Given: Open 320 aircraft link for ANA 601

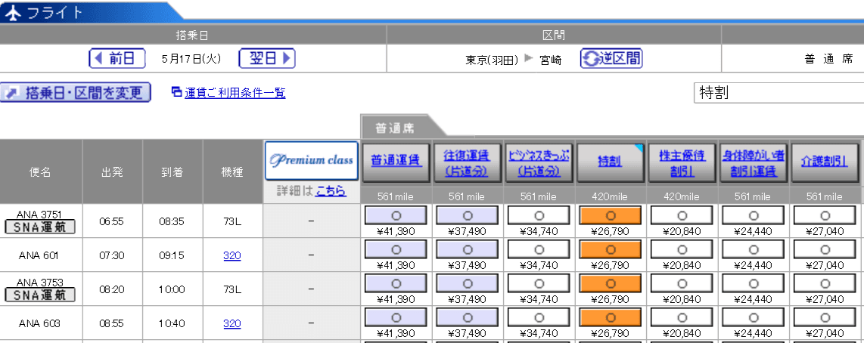Looking at the screenshot, I should coord(232,255).
